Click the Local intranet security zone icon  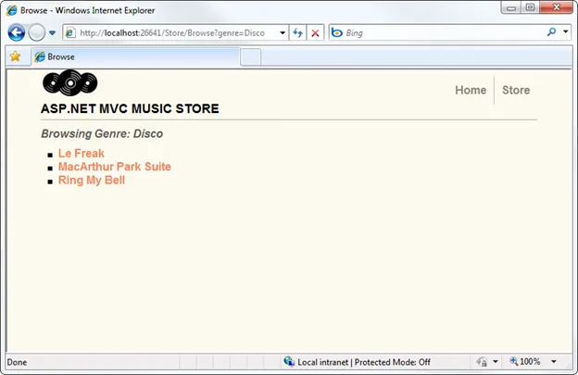pyautogui.click(x=289, y=362)
